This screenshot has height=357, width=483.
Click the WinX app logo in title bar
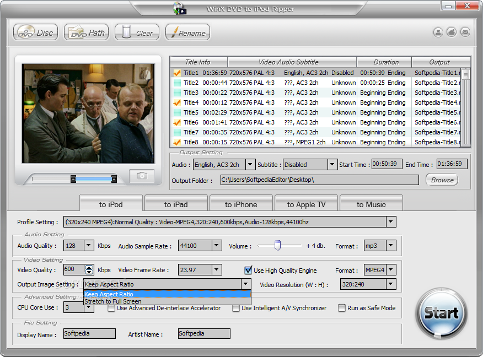click(x=179, y=8)
